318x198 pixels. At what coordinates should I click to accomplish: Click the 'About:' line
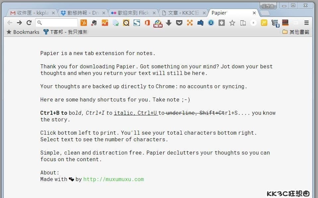pos(50,173)
